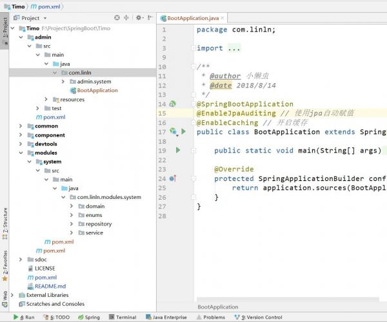This screenshot has height=322, width=387.
Task: Fold the configure method at line 24
Action: (x=193, y=178)
